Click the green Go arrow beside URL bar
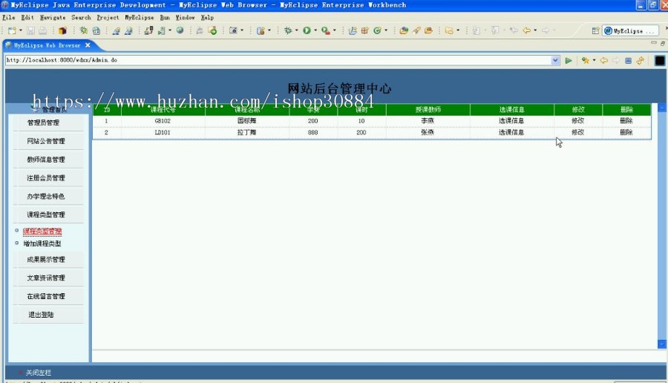Image resolution: width=668 pixels, height=383 pixels. (x=569, y=61)
